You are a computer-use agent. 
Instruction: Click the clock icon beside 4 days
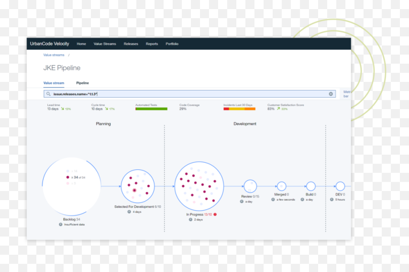tap(129, 212)
